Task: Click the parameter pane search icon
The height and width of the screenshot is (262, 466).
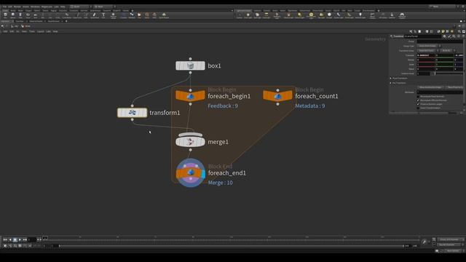Action: [x=454, y=36]
